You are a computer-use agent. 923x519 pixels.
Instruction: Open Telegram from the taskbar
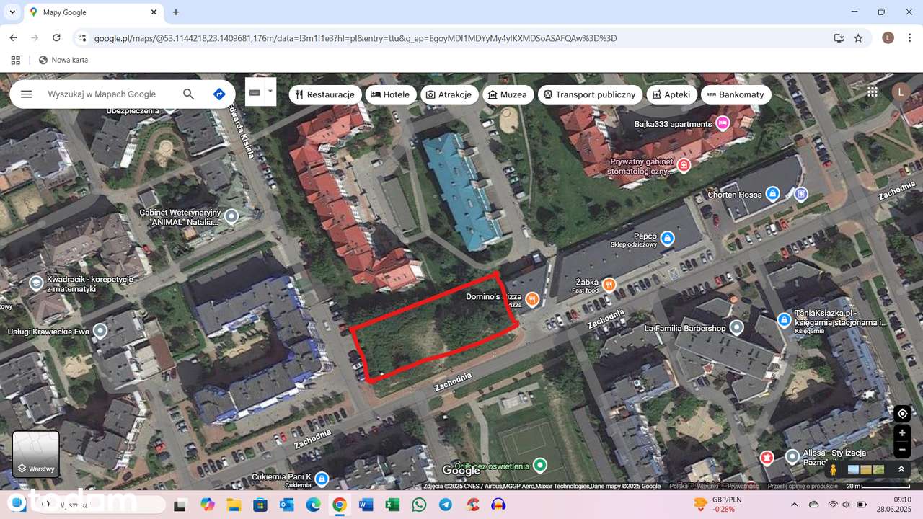(x=446, y=505)
